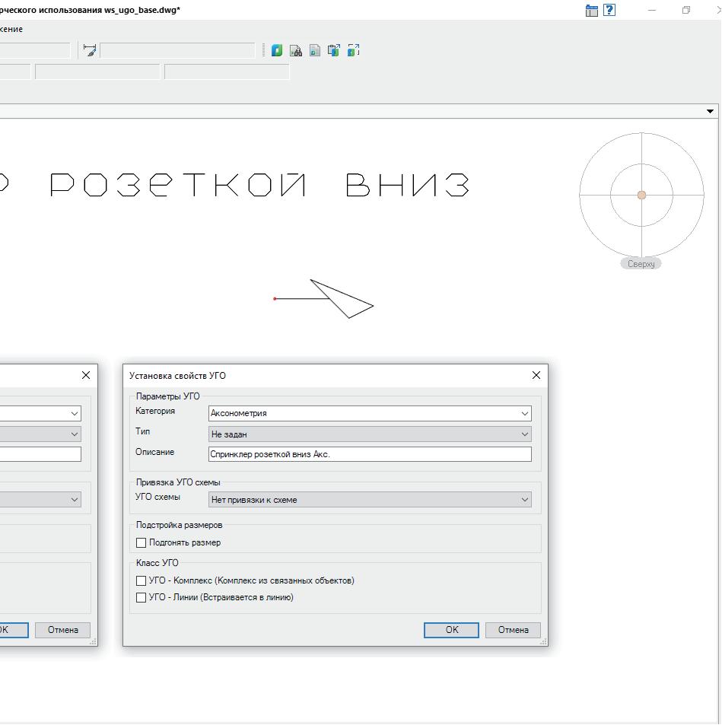Open the Тип dropdown showing Не задан
This screenshot has height=725, width=722.
tap(370, 434)
